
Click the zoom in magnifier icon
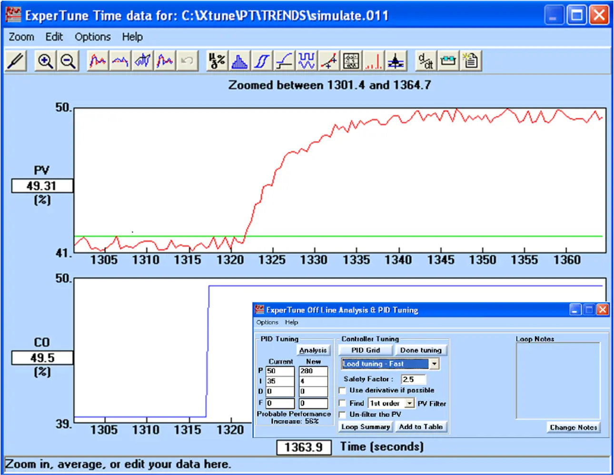point(45,61)
